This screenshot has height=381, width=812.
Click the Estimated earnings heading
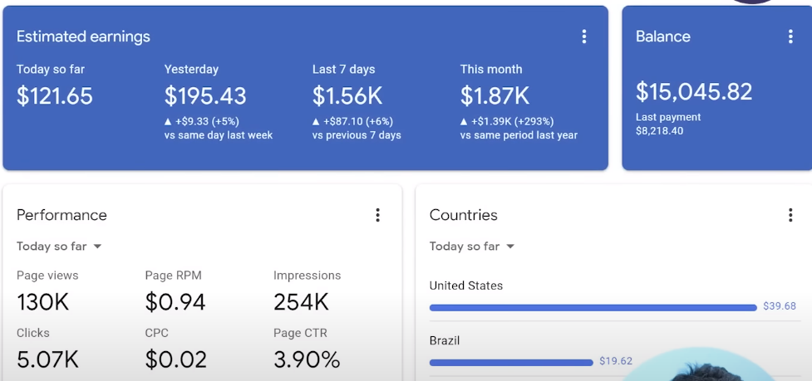click(x=83, y=37)
